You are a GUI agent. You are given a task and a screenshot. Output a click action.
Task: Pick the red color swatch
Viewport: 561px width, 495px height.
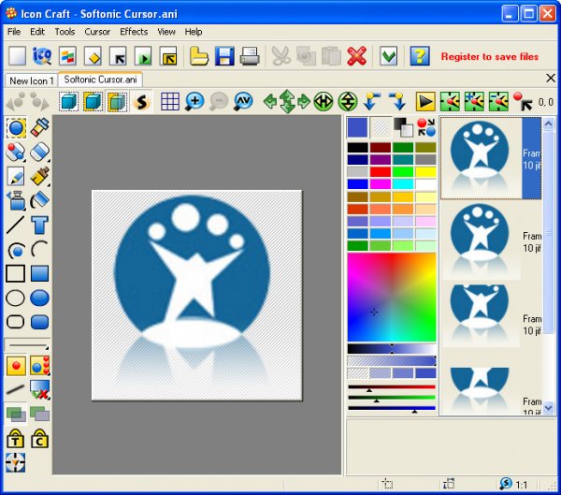coord(380,171)
